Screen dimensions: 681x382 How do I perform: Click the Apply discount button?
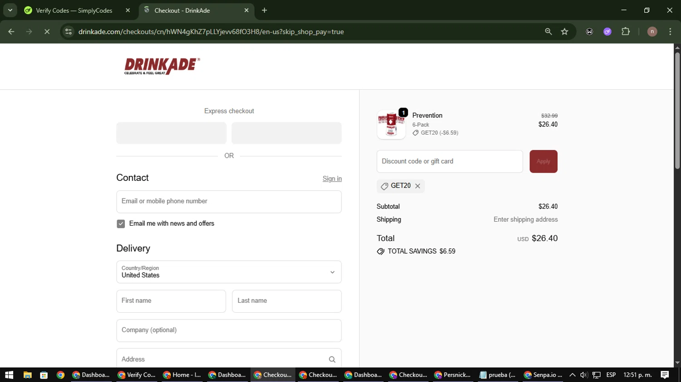543,161
